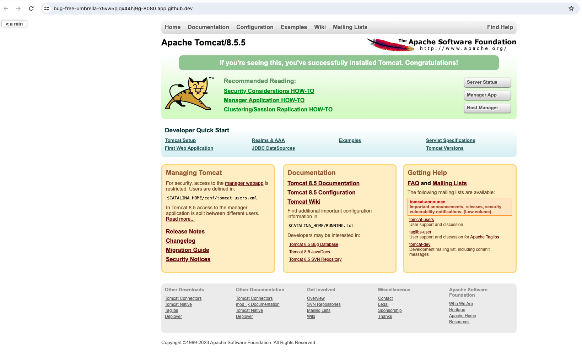This screenshot has width=582, height=358.
Task: Click the Server Status button
Action: pos(487,82)
